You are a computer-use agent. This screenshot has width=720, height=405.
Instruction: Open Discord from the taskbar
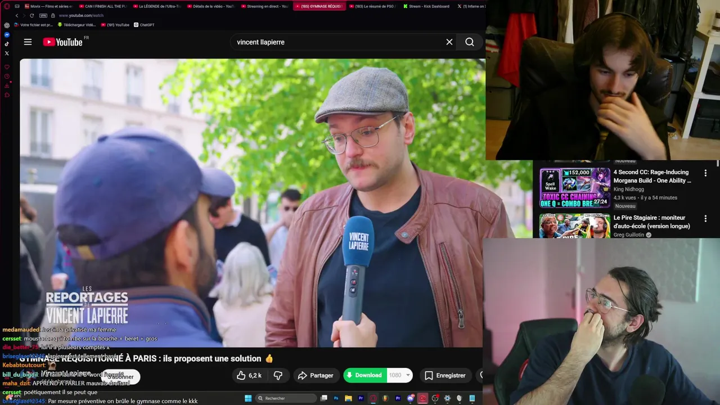(x=411, y=398)
